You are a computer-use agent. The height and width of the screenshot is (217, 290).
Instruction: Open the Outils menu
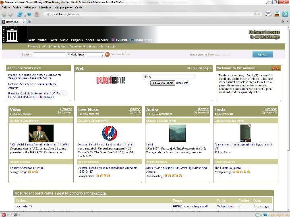[79, 8]
